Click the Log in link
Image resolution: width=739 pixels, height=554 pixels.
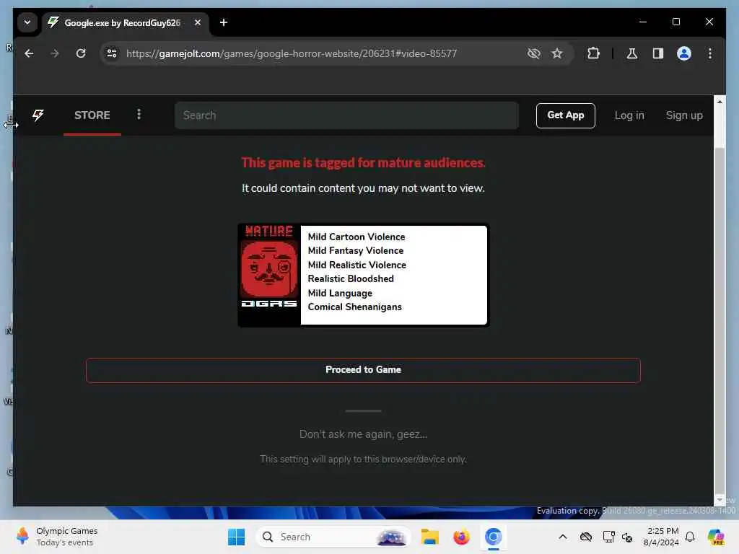click(629, 115)
